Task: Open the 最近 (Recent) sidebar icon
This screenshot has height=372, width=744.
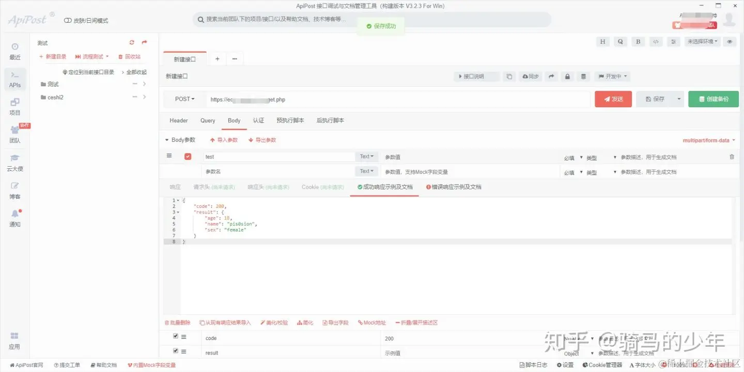Action: pyautogui.click(x=15, y=51)
